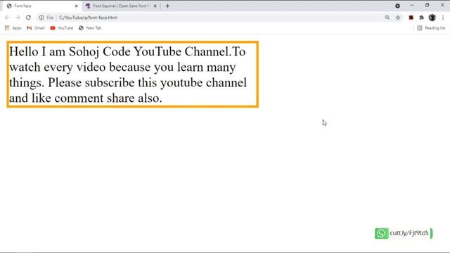450x253 pixels.
Task: Reload the current page
Action: tap(28, 18)
